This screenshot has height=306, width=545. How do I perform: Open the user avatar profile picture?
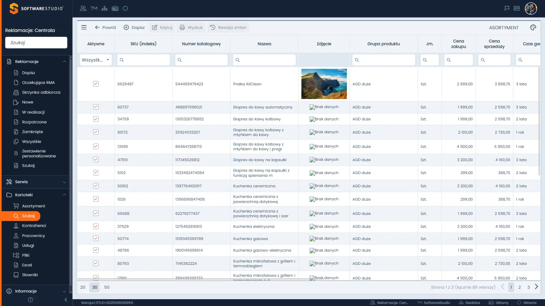point(531,8)
